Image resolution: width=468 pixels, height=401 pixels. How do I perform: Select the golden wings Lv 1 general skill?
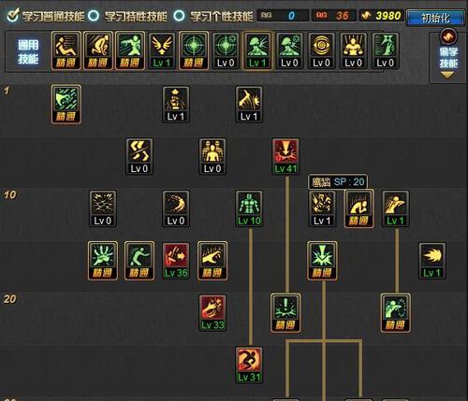coord(162,50)
